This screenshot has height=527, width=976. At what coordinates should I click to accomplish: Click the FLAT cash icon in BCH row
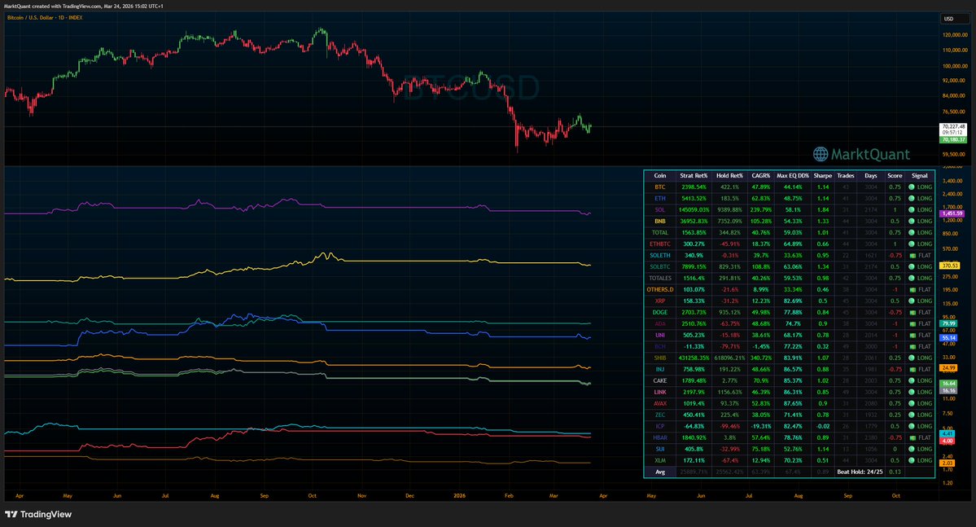(912, 346)
